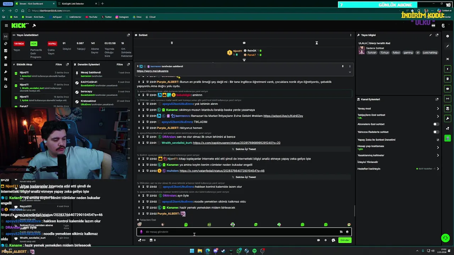
Task: Open the hamburger menu beside the Kick logo
Action: (6, 25)
